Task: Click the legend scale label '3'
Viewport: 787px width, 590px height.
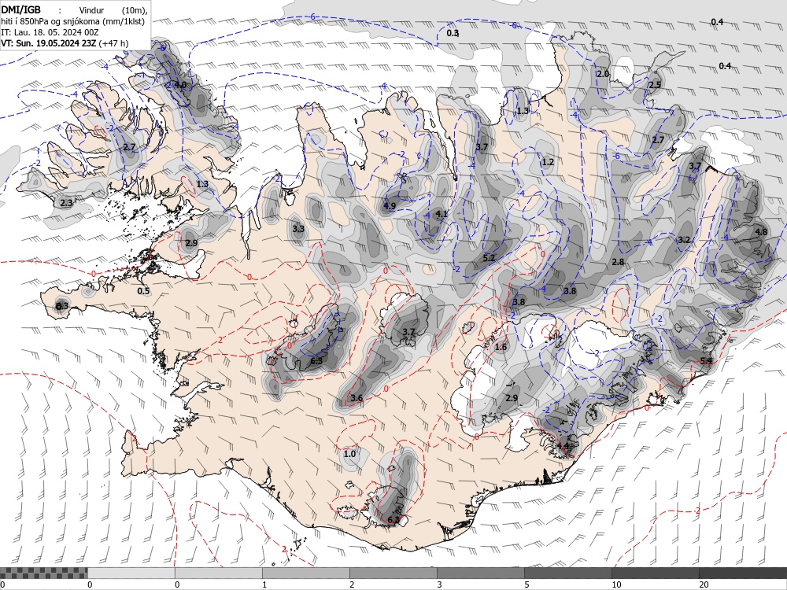Action: 439,584
